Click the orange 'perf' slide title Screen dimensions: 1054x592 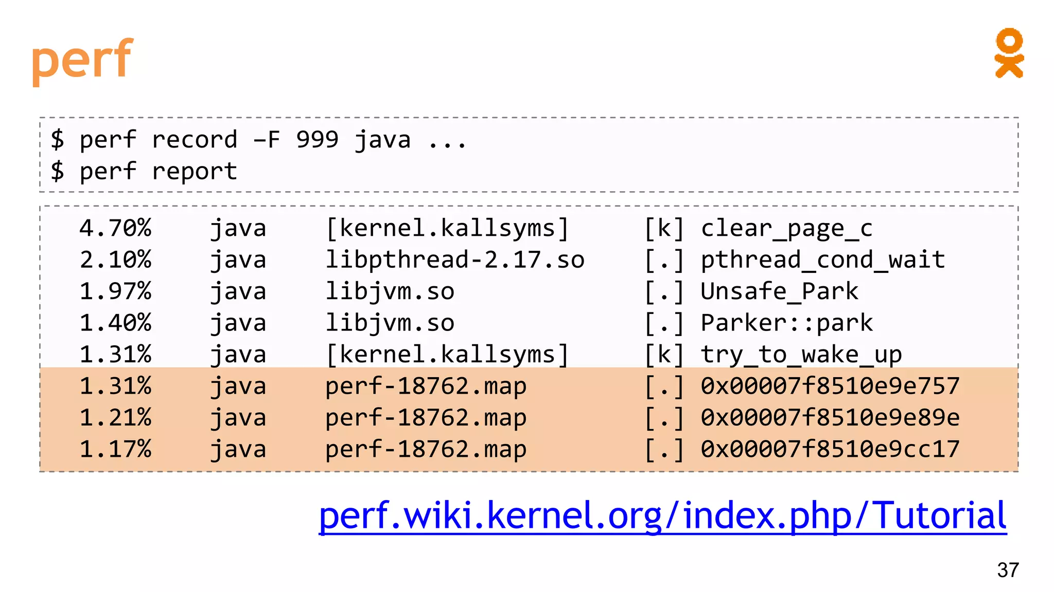coord(82,61)
